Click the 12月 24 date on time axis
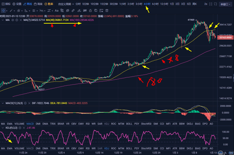234x155 pixels. point(137,153)
